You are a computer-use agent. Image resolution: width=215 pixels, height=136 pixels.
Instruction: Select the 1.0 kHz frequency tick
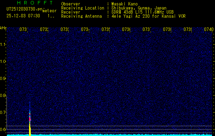tap(3, 62)
